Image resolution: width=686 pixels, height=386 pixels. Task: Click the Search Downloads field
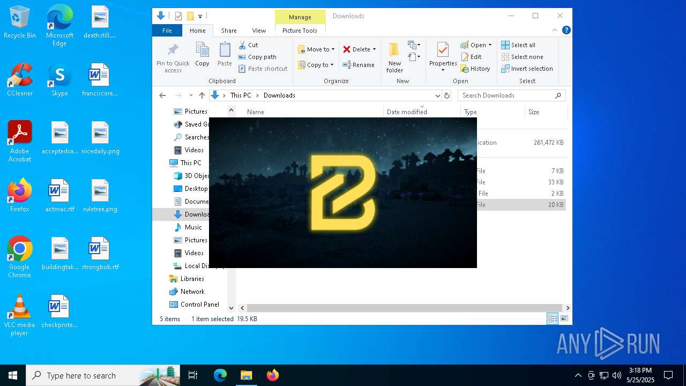pos(512,95)
